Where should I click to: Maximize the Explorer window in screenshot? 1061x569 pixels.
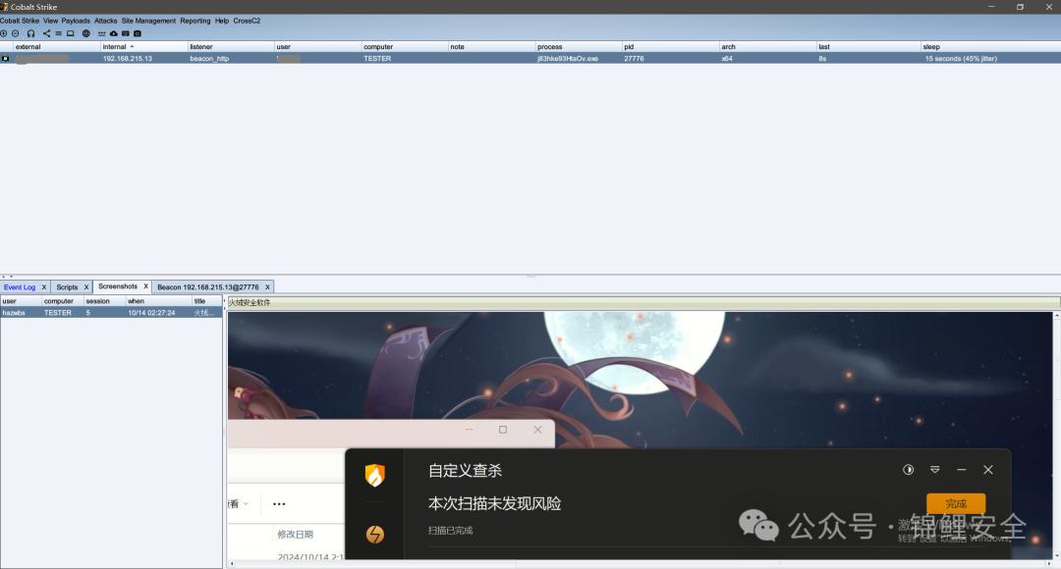503,430
